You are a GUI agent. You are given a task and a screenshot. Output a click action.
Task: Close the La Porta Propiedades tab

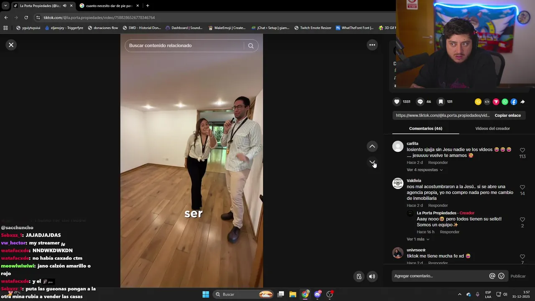[x=71, y=6]
